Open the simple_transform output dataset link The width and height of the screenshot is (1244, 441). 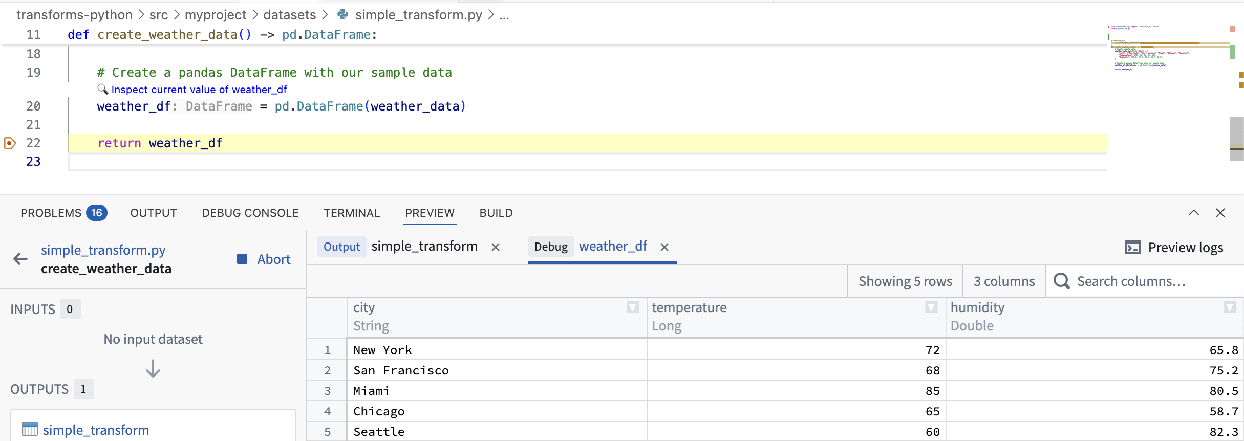click(96, 430)
